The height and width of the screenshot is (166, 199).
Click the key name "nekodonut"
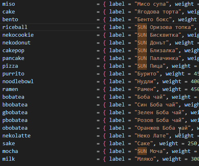[16, 43]
